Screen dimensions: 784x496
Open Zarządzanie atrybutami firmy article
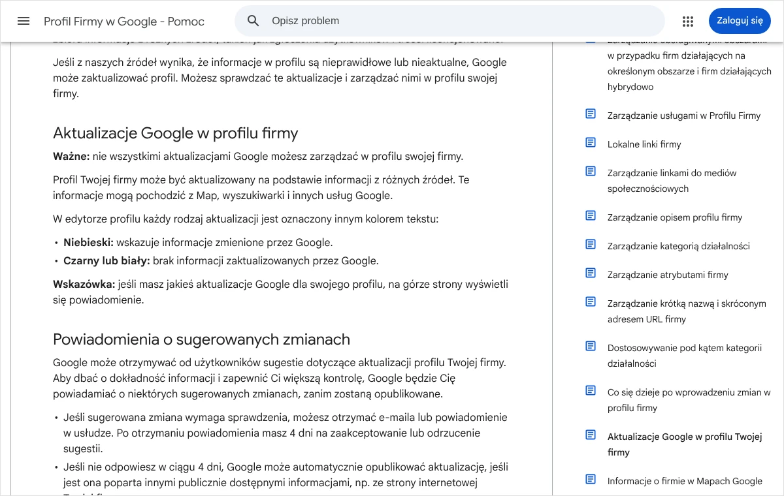click(x=668, y=275)
